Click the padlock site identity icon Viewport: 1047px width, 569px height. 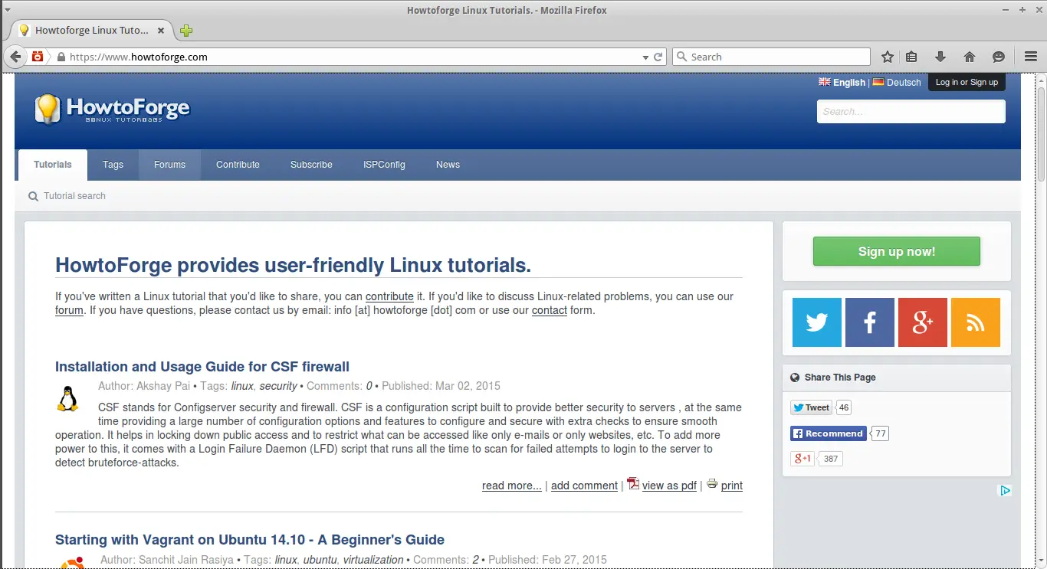coord(61,57)
